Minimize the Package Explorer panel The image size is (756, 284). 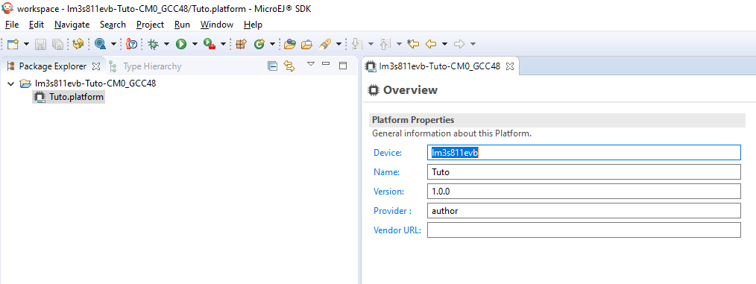coord(326,64)
